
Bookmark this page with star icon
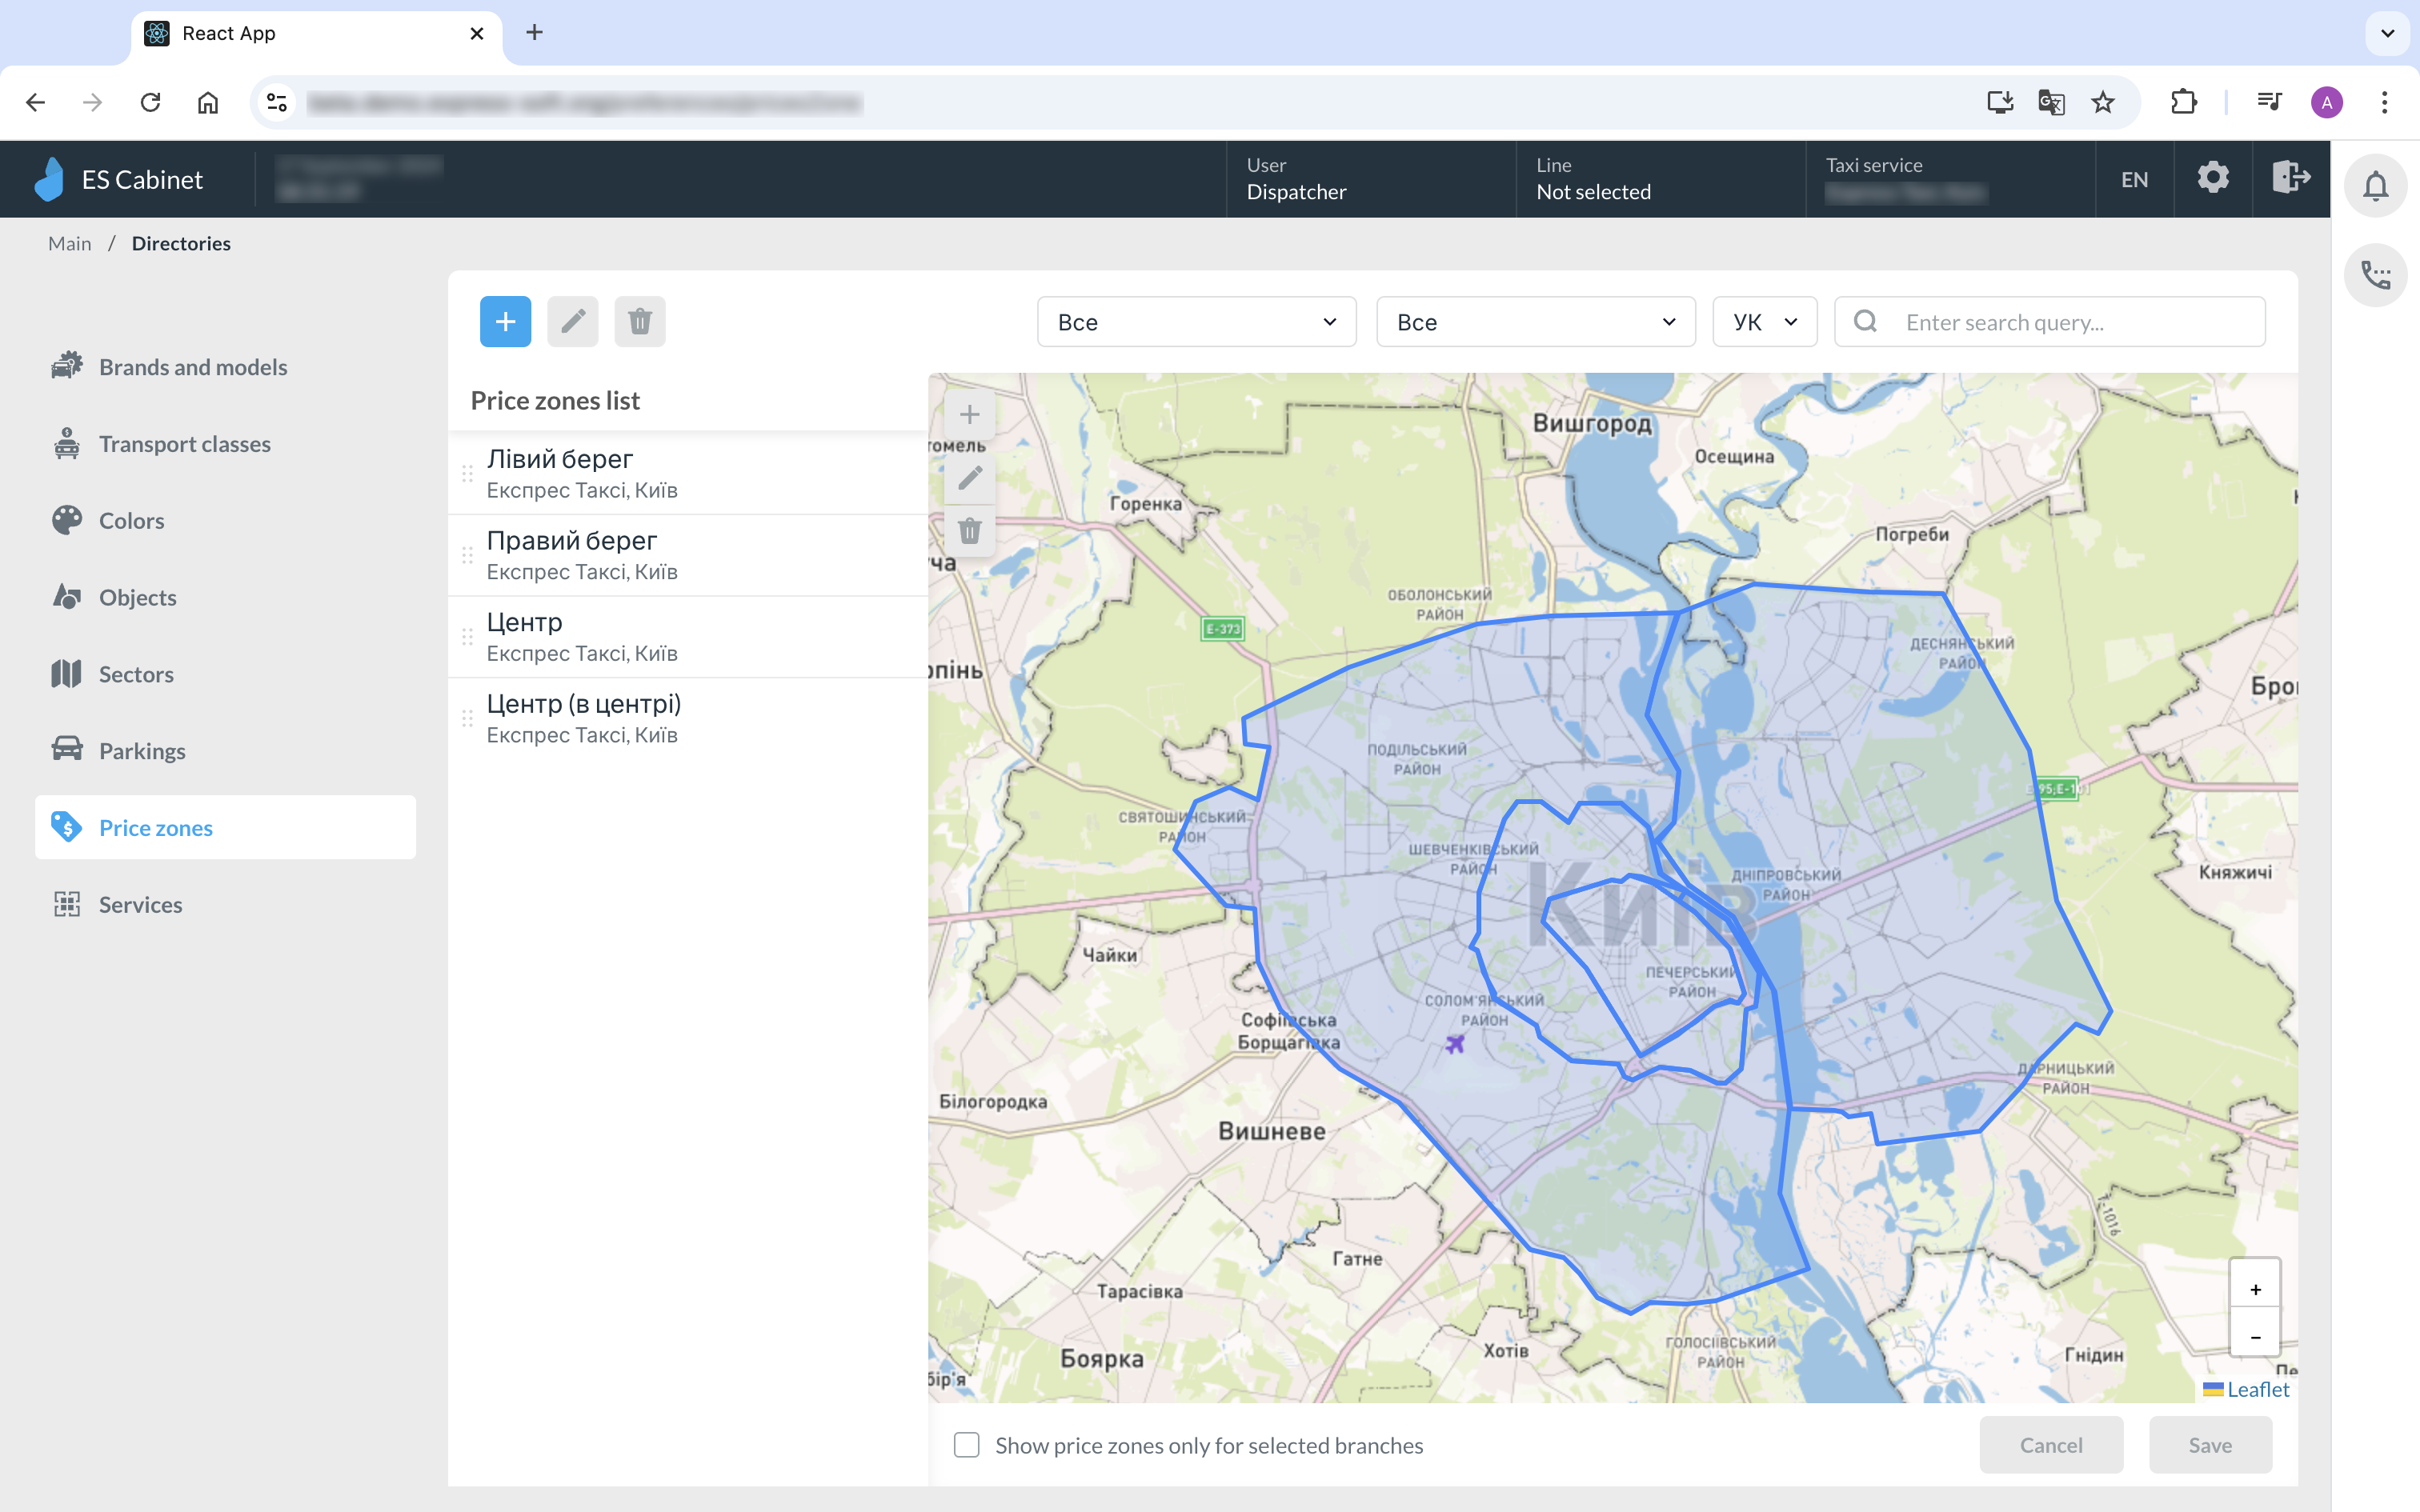point(2103,102)
